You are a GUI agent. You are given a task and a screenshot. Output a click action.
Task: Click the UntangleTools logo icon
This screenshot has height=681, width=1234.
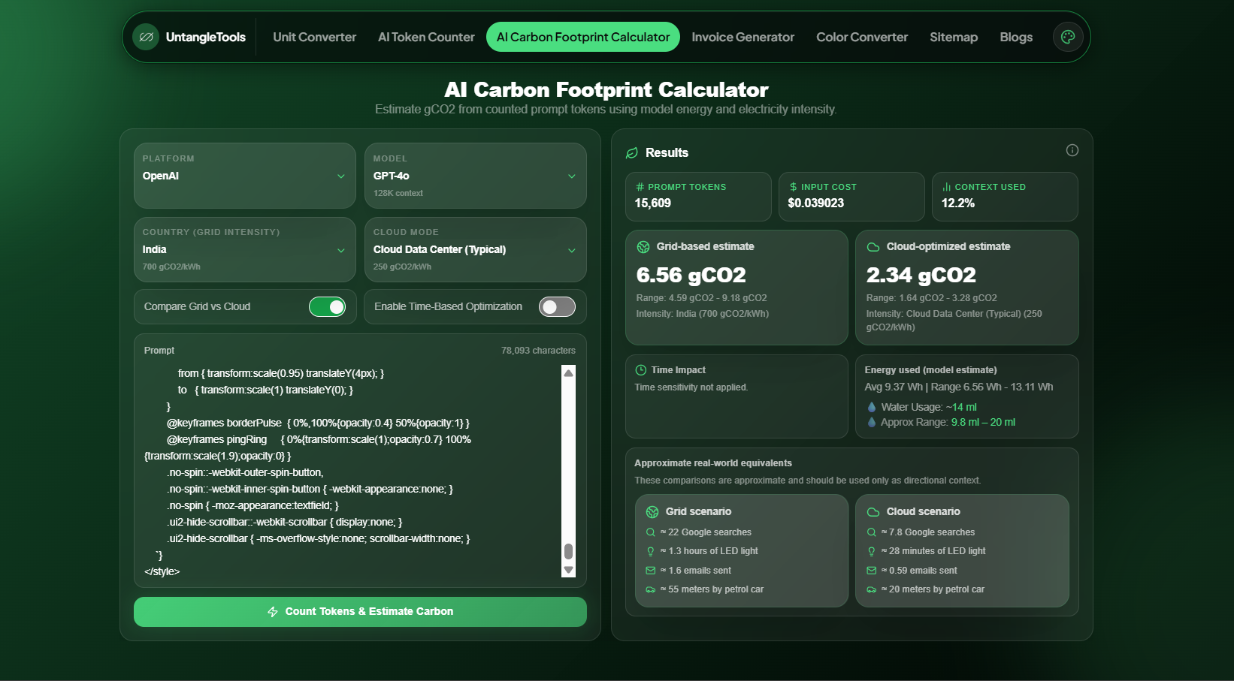point(146,37)
